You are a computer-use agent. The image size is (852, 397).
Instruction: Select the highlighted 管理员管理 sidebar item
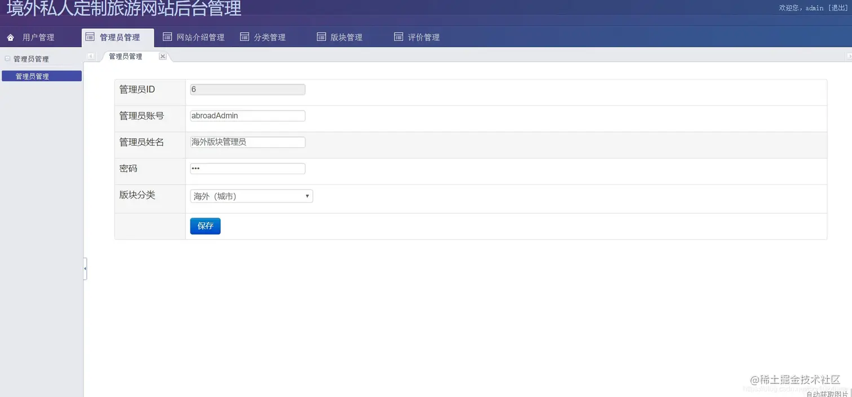point(42,76)
